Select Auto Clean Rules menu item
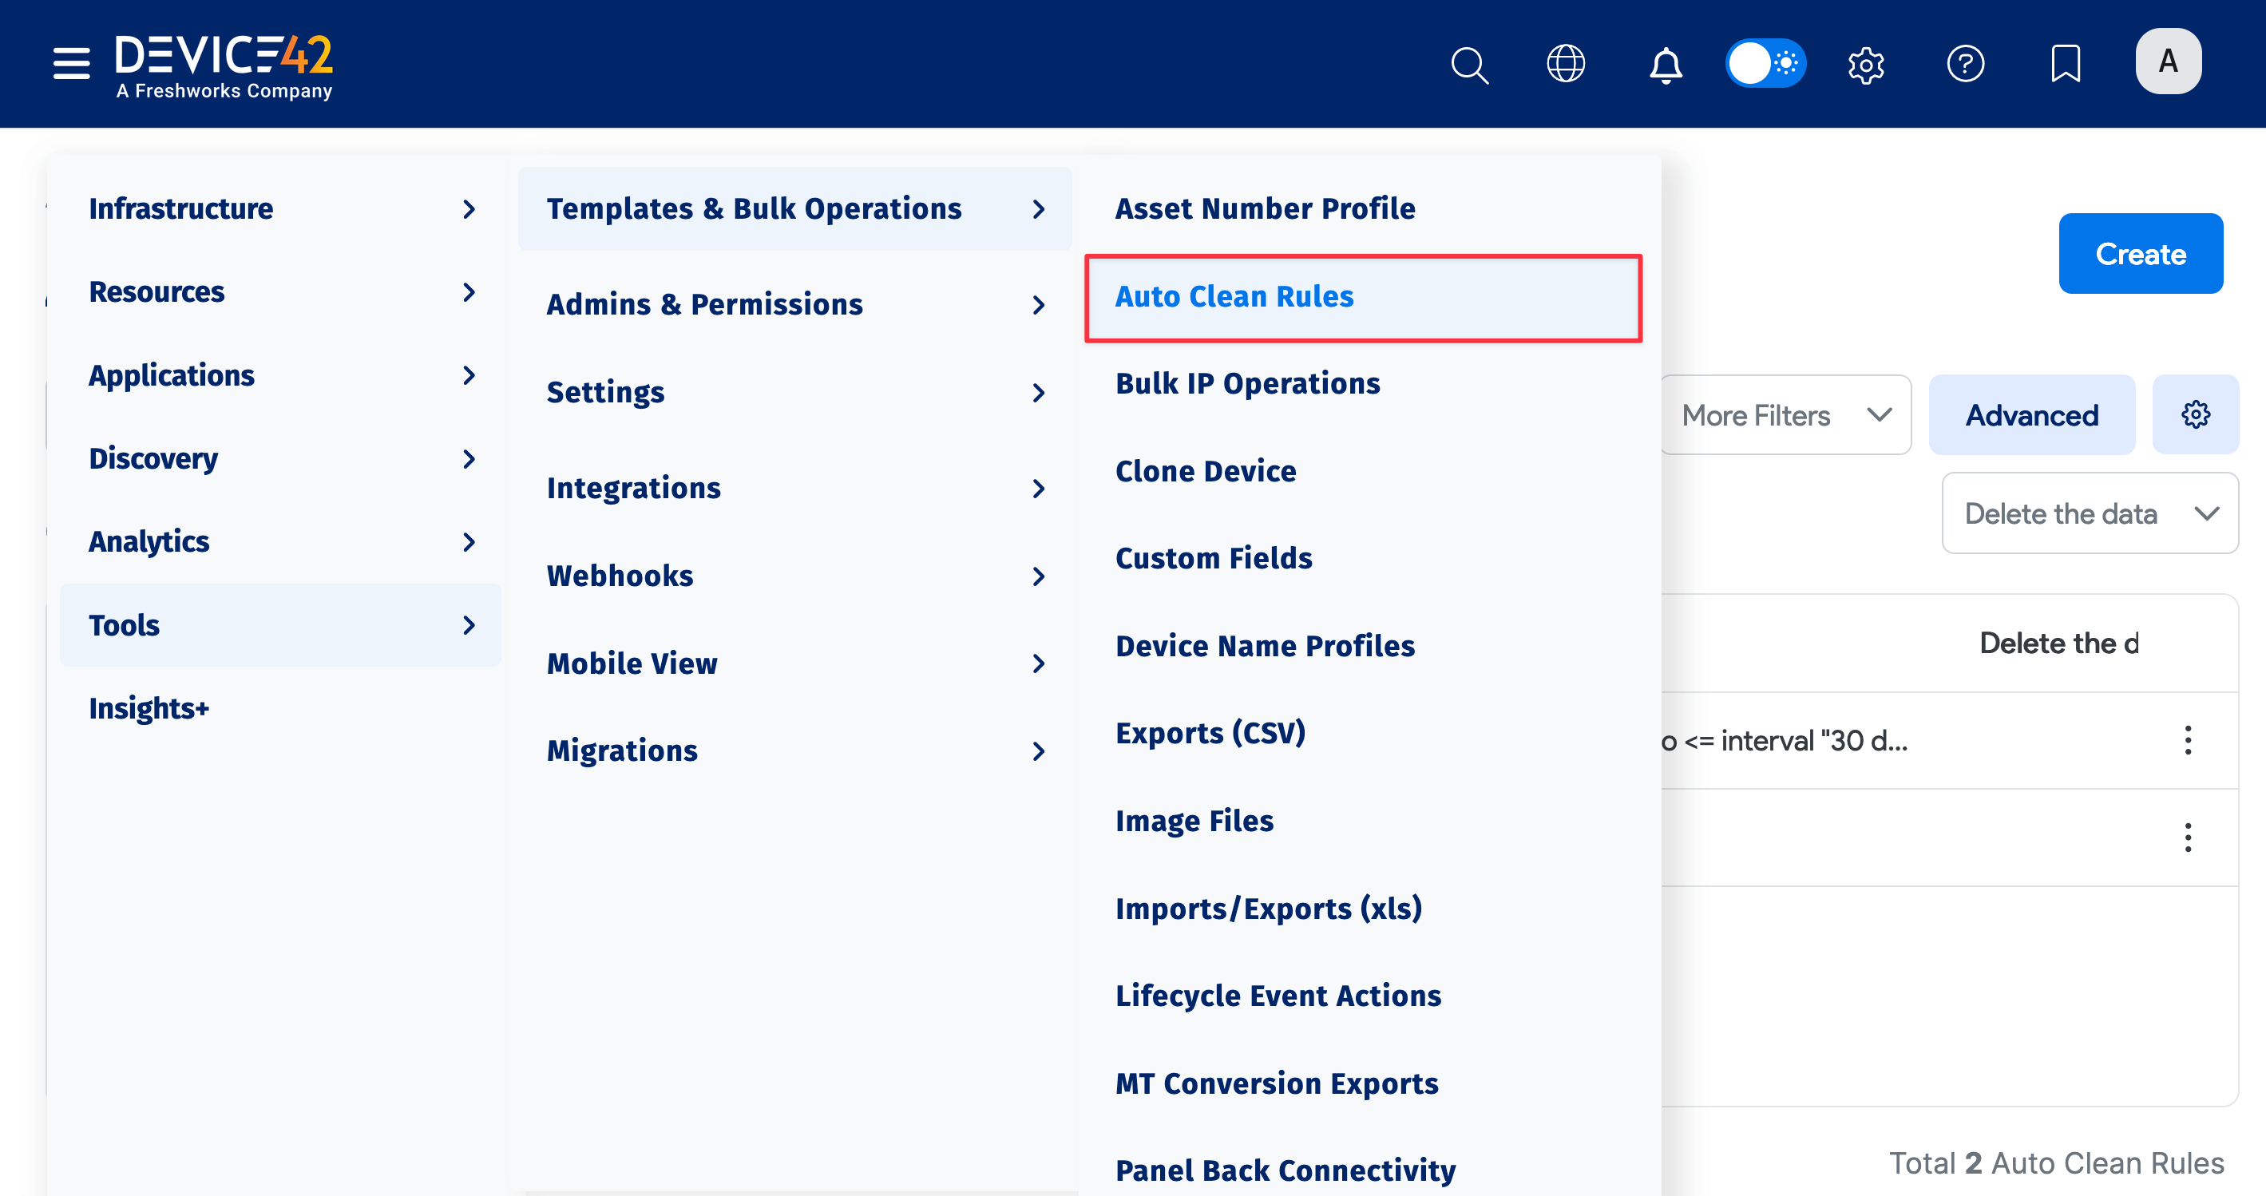 click(x=1234, y=297)
